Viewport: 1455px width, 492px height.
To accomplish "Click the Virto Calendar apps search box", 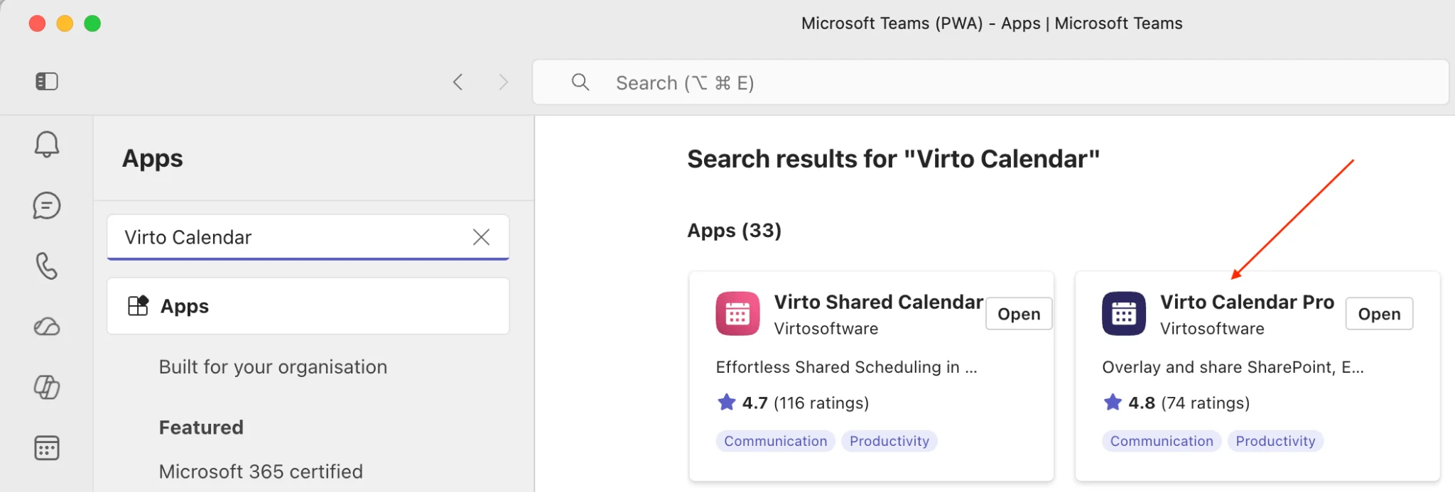I will coord(308,237).
